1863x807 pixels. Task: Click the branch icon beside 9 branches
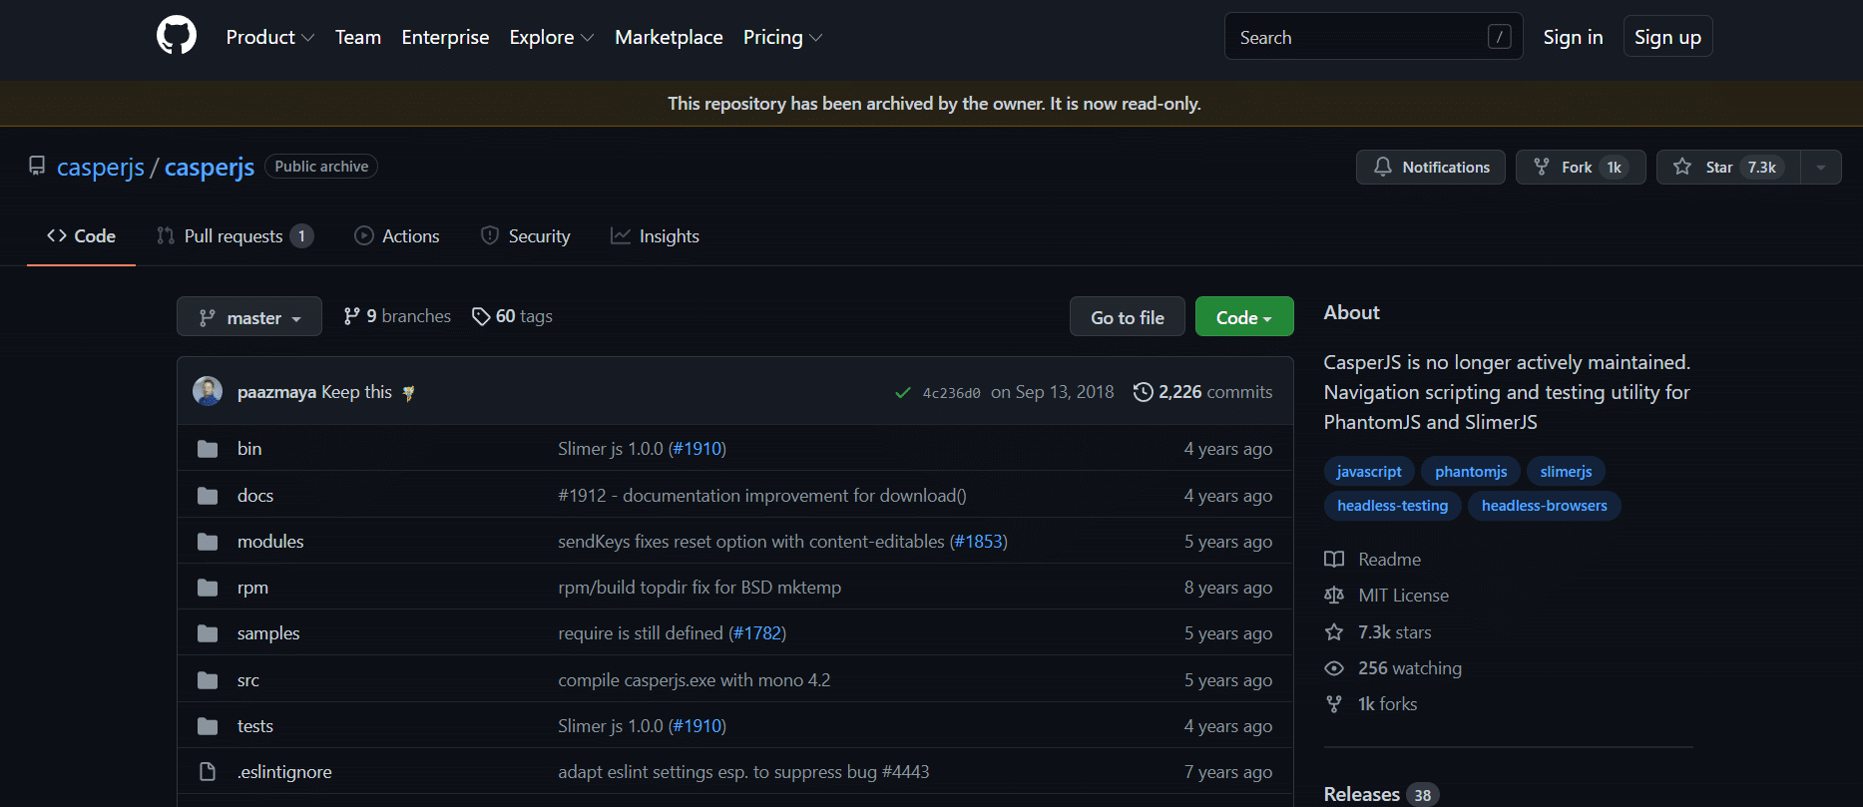pos(351,316)
